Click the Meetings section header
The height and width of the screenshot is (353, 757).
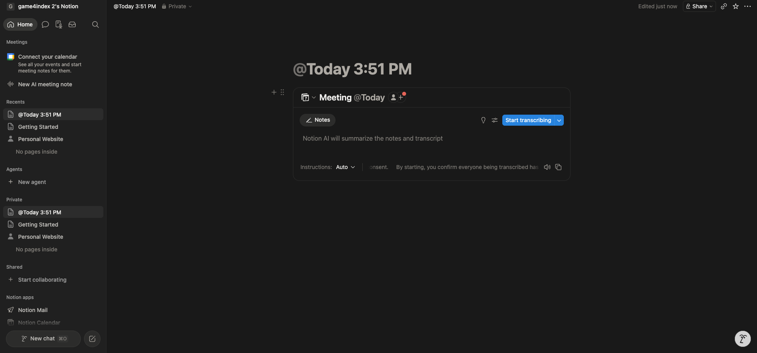coord(17,42)
